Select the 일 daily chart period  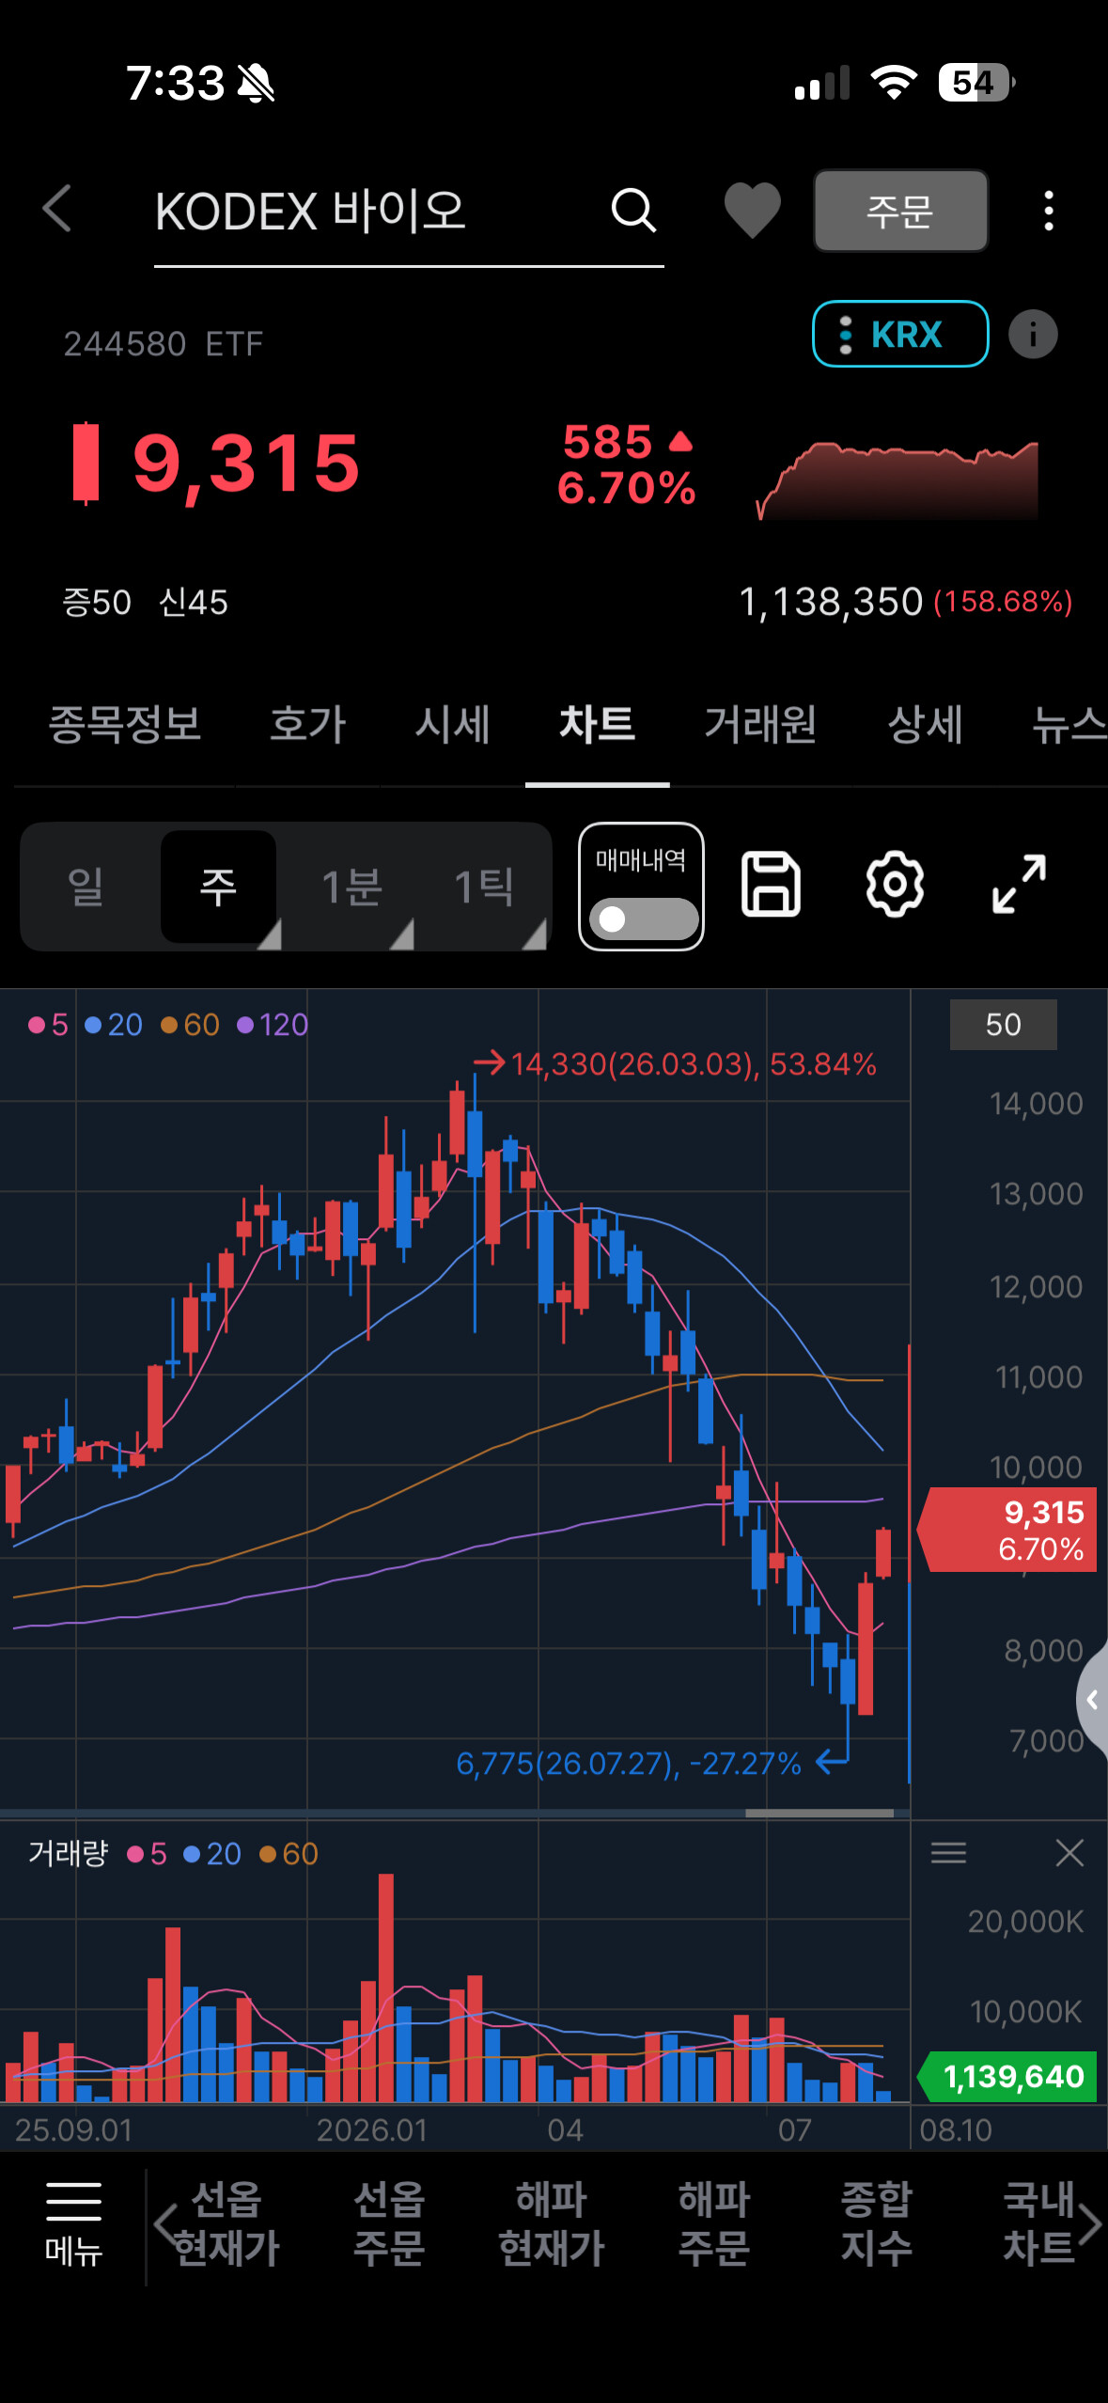pos(86,887)
